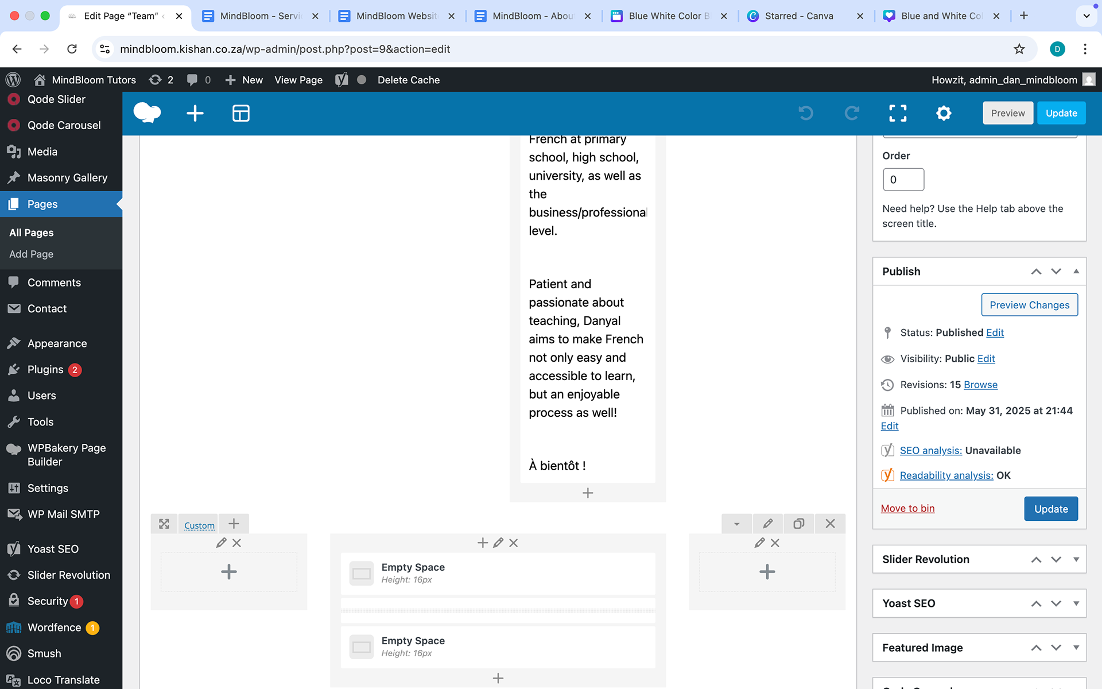This screenshot has height=689, width=1102.
Task: Open Pages menu in sidebar
Action: pos(61,204)
